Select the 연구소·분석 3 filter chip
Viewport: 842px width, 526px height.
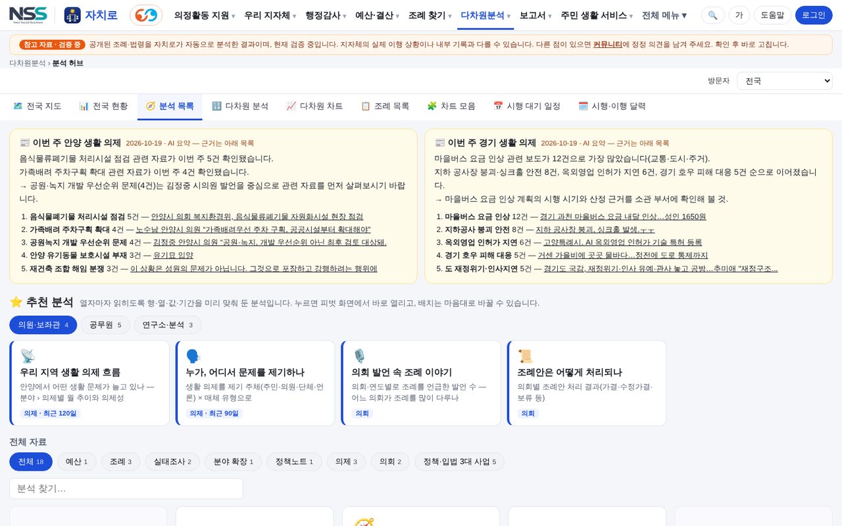click(168, 325)
